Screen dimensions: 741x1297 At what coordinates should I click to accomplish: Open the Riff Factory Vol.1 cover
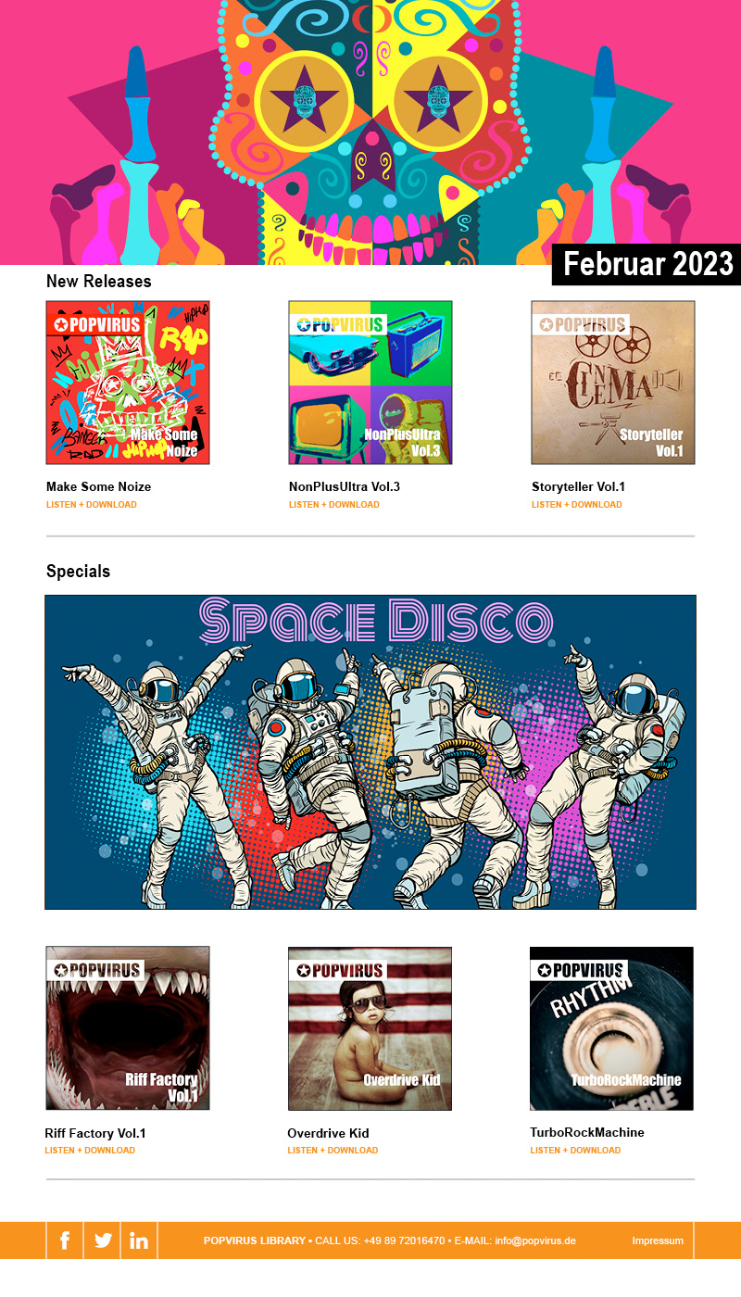(x=128, y=1028)
